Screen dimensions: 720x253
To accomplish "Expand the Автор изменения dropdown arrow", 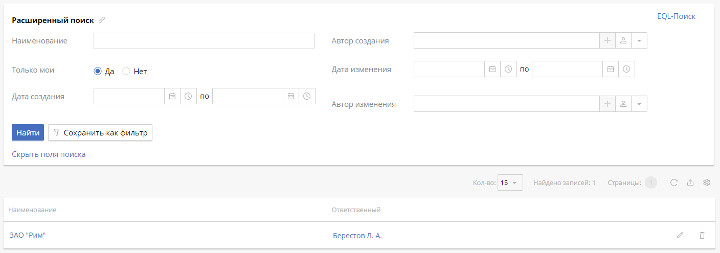I will point(639,104).
